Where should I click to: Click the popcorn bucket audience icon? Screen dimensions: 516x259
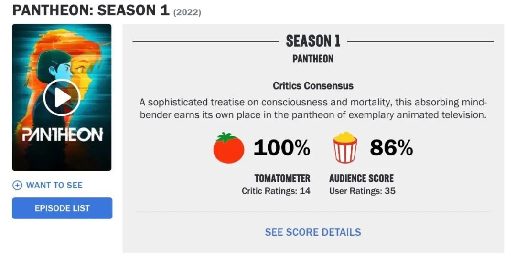point(345,148)
